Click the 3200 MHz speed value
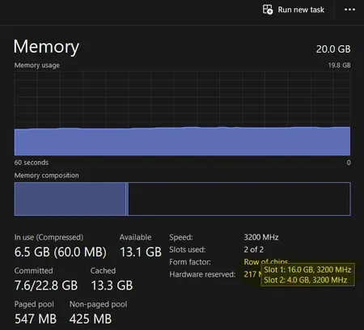Screen dimensions: 364x330 (261, 237)
